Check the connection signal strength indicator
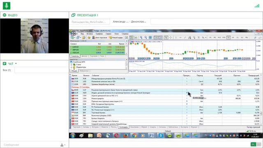263x148 pixels. [x=257, y=6]
